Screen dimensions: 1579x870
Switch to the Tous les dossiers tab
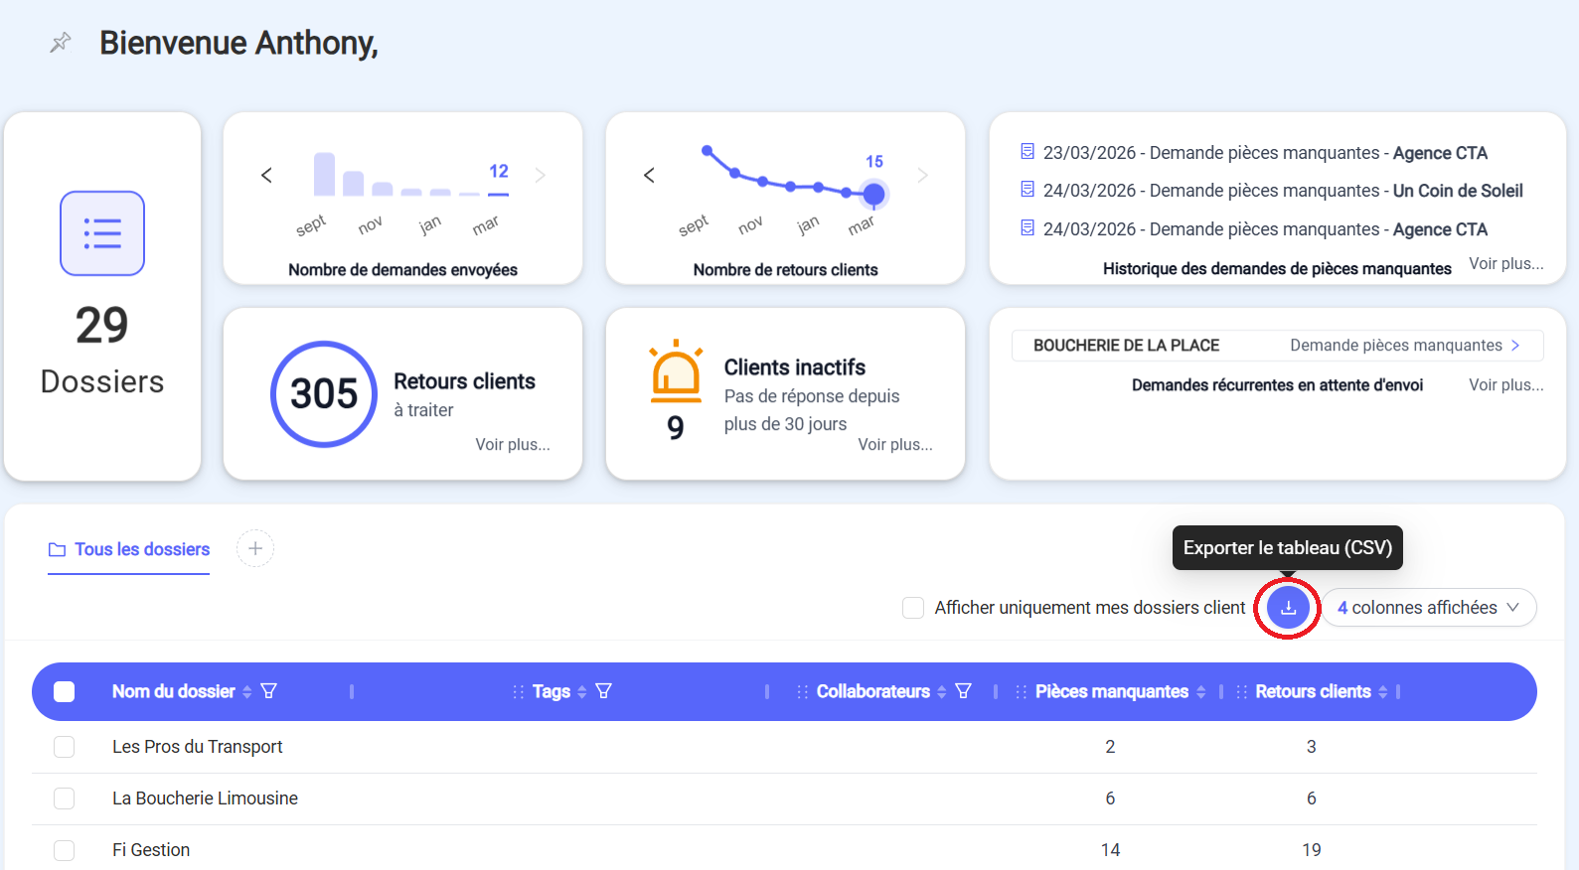point(129,549)
